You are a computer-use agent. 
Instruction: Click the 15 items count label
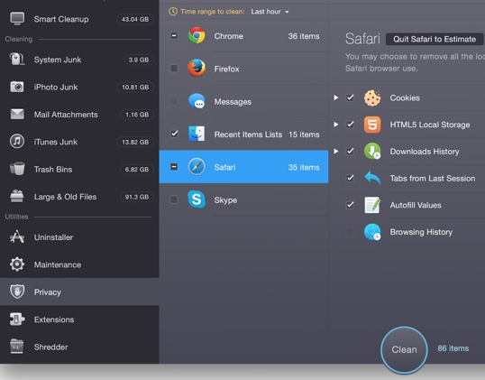(304, 134)
